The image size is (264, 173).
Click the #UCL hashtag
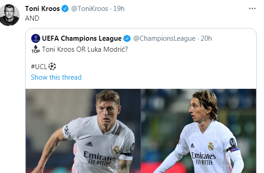pyautogui.click(x=39, y=67)
